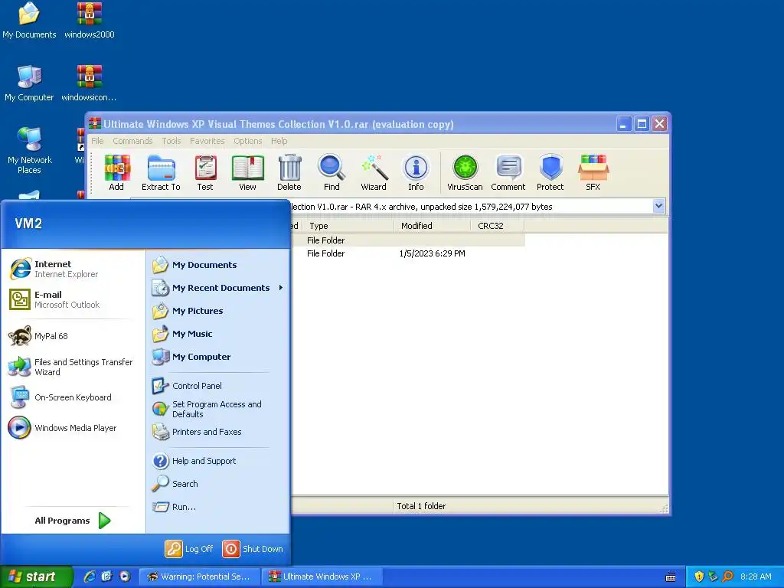
Task: Click the Outlook Express quick launch icon
Action: 107,577
